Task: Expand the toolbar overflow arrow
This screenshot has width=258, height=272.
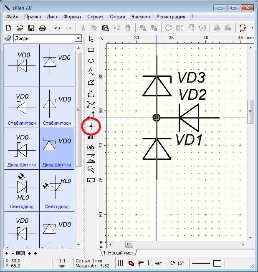Action: coord(252,28)
